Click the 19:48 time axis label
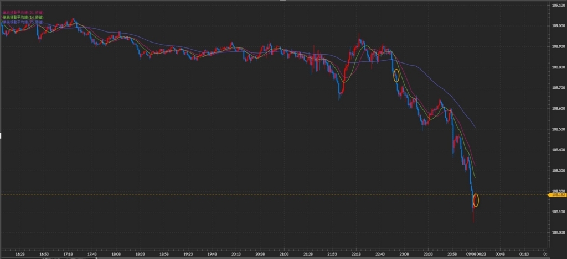The image size is (567, 259). click(x=212, y=254)
